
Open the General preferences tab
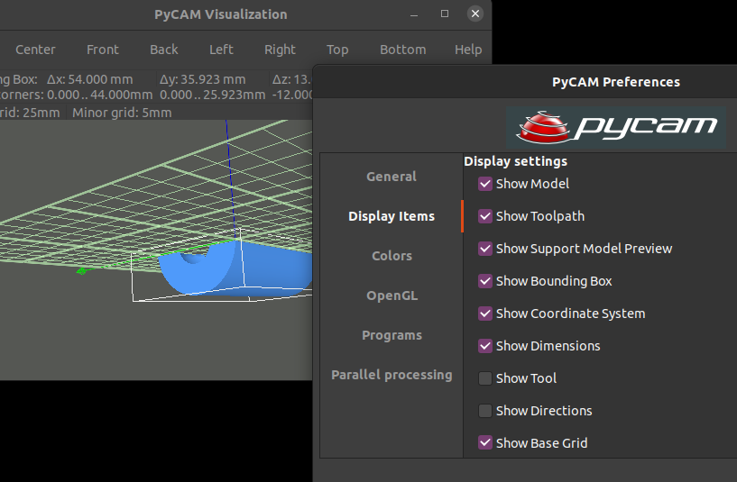[x=392, y=177]
